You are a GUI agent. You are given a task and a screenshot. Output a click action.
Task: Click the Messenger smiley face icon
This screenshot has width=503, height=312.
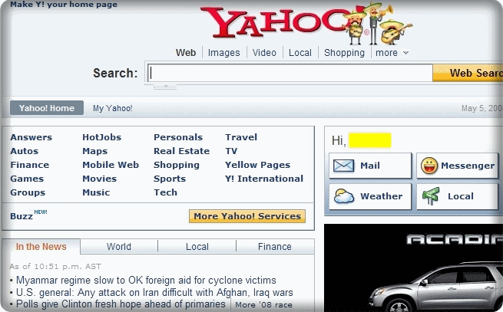[429, 166]
